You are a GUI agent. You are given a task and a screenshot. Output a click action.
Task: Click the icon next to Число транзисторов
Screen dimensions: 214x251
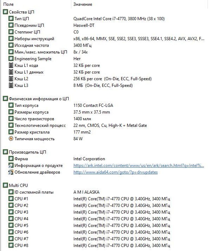(11, 119)
